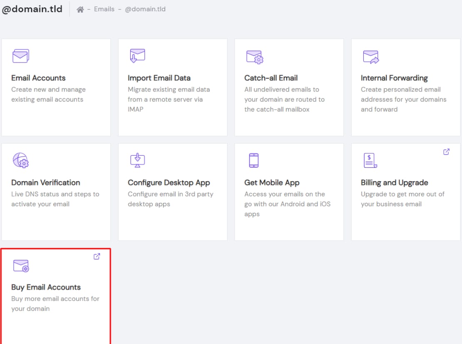The image size is (462, 344).
Task: Click the Catch-all Email gear envelope icon
Action: (254, 57)
